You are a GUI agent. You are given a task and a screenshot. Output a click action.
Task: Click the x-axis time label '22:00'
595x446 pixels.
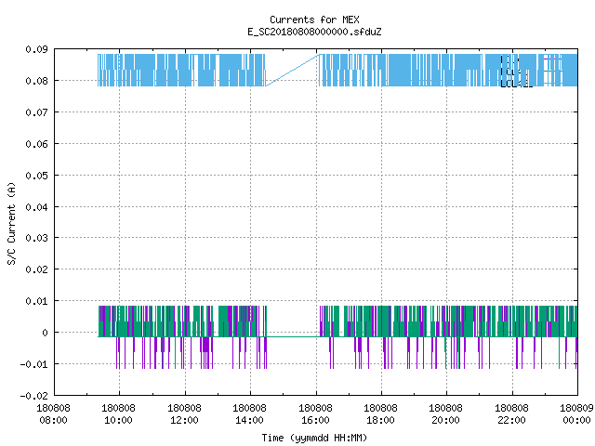point(511,420)
